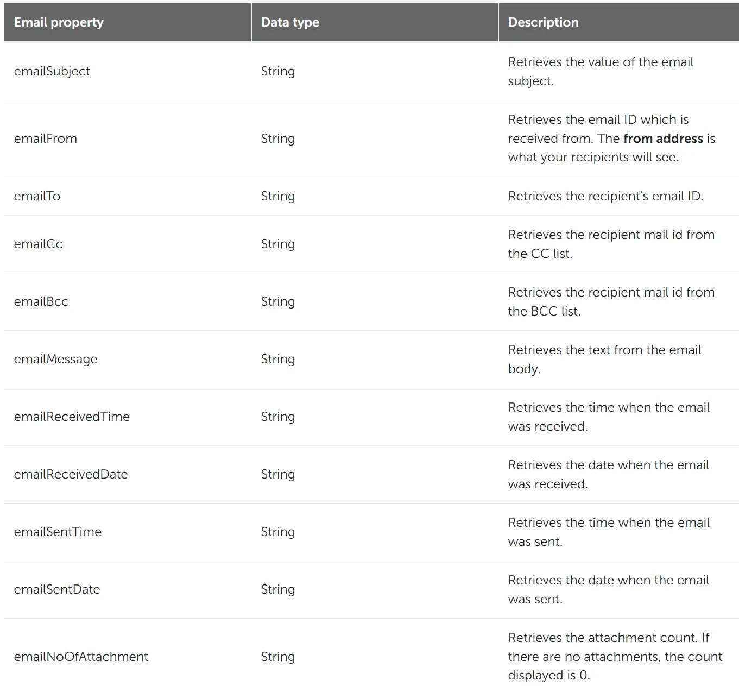Click the bold 'from address' text
Screen dimensions: 739x686
663,139
